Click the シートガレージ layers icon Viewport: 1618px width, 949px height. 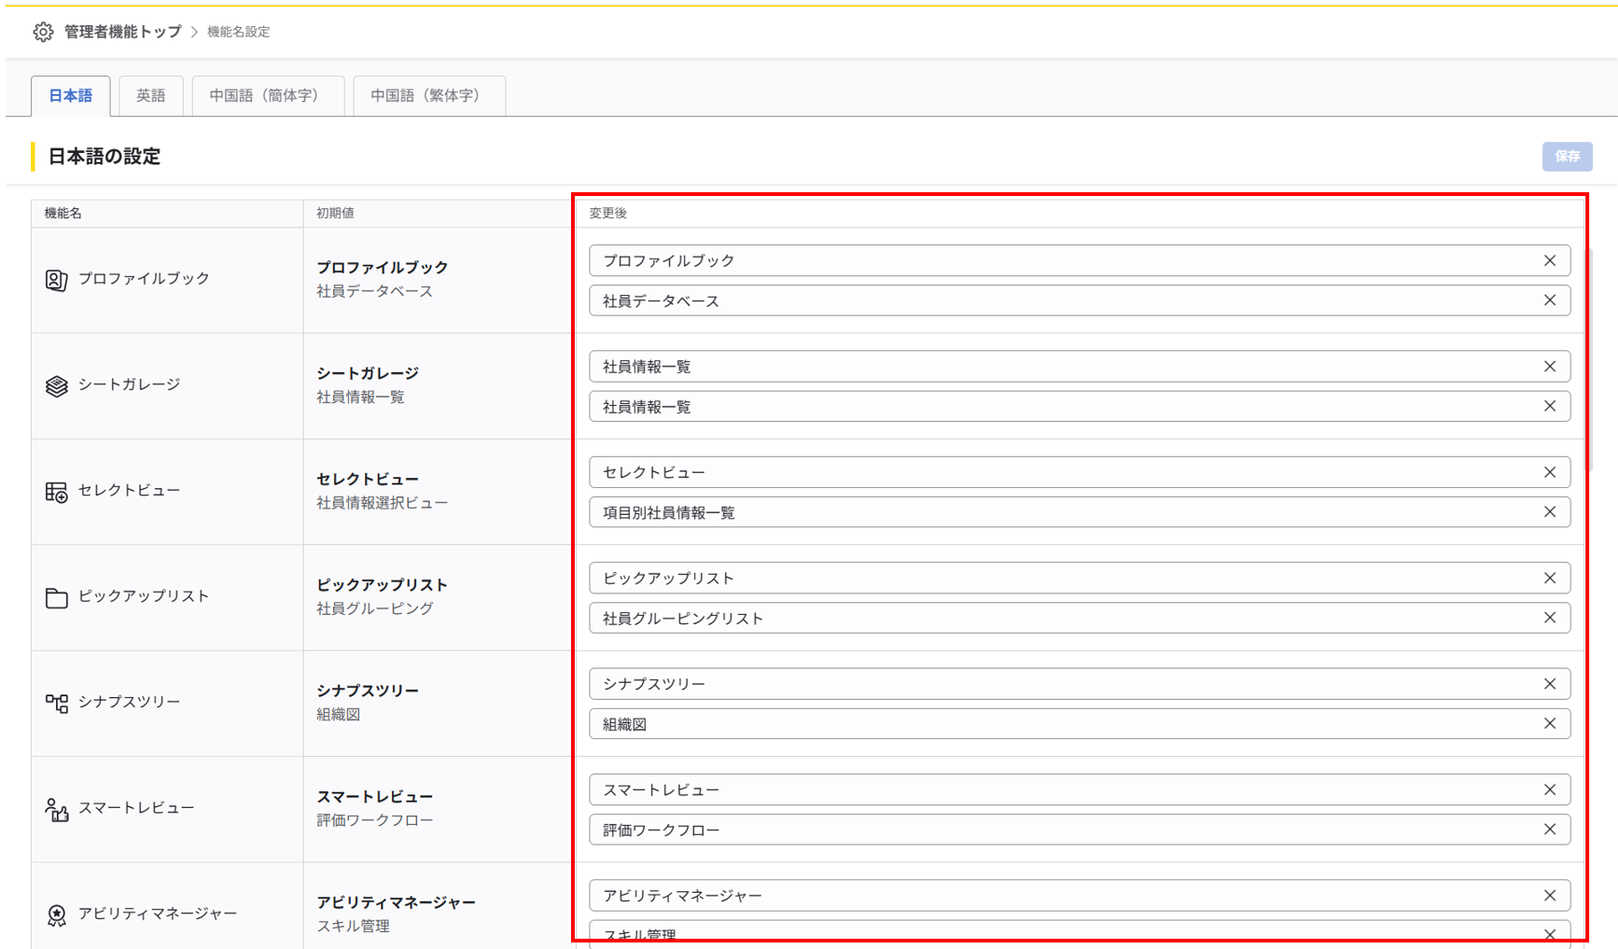coord(56,385)
